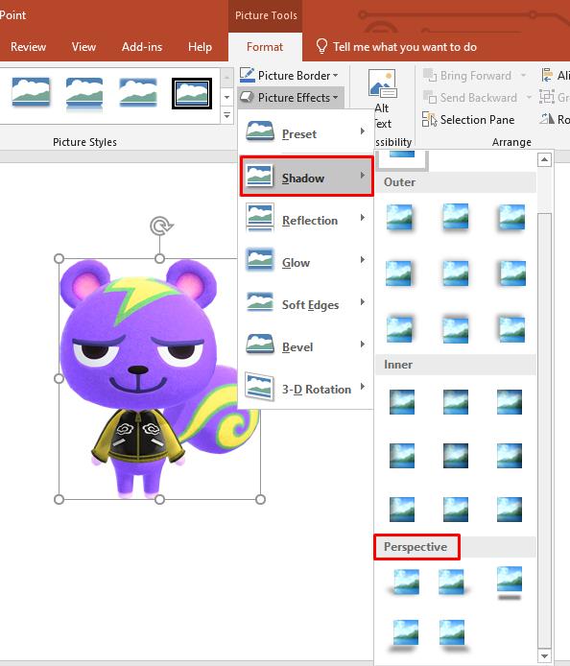The height and width of the screenshot is (666, 570).
Task: Switch to the Review ribbon tab
Action: (28, 47)
